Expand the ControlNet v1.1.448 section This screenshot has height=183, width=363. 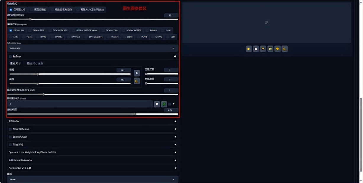tap(93, 168)
